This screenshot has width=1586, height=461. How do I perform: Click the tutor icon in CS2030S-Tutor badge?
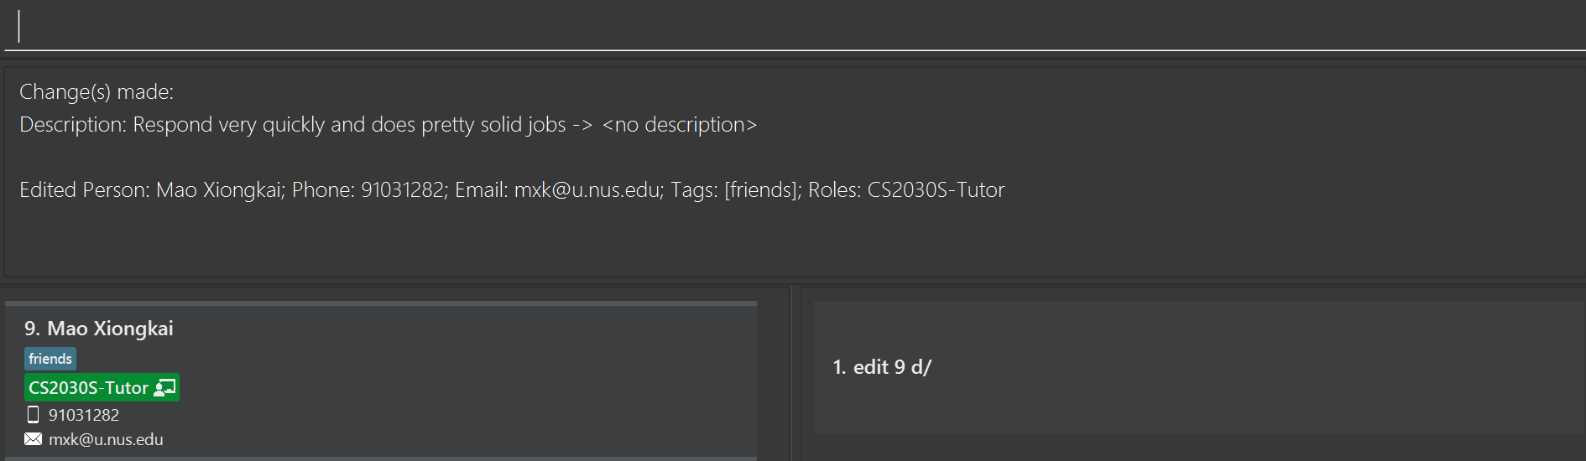pos(165,388)
